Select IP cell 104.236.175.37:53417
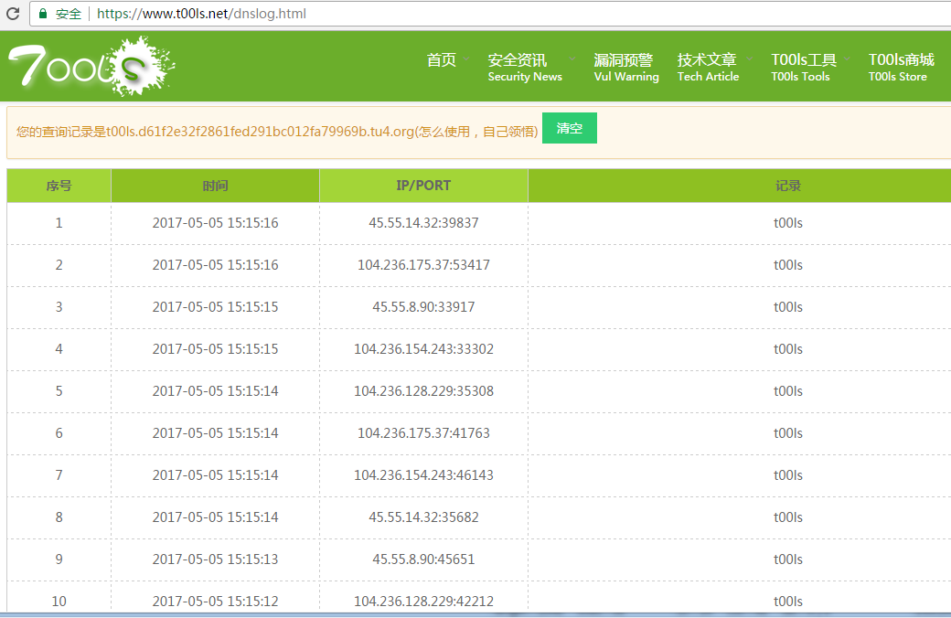Screen dimensions: 951x618 coord(423,265)
